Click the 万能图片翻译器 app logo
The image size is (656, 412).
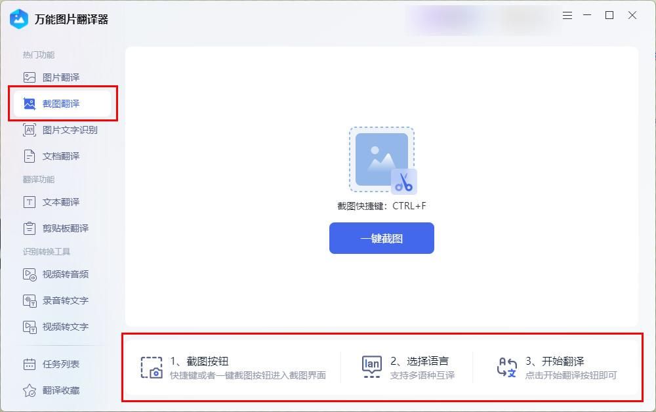pos(19,19)
